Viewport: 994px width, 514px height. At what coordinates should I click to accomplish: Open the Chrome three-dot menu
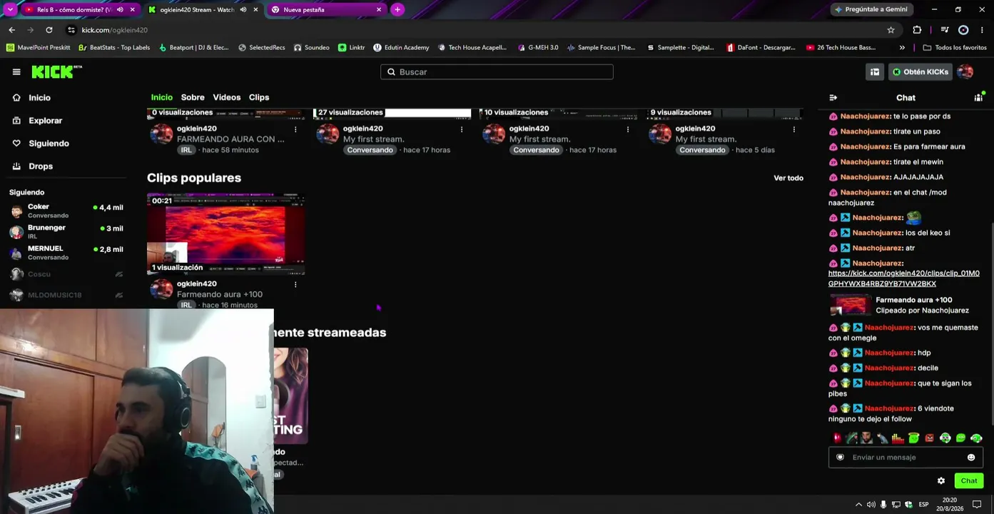pos(982,30)
